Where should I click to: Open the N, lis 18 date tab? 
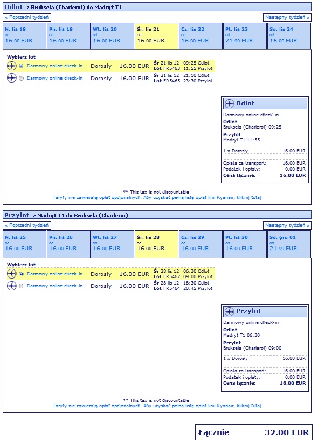coord(24,36)
